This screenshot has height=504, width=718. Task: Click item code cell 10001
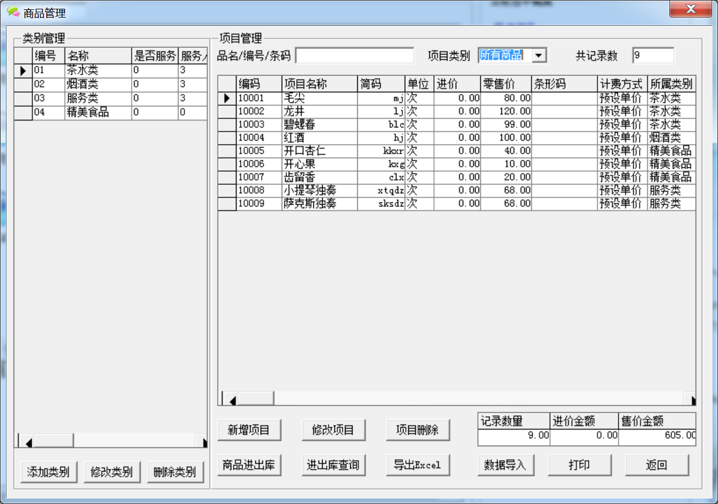coord(259,98)
